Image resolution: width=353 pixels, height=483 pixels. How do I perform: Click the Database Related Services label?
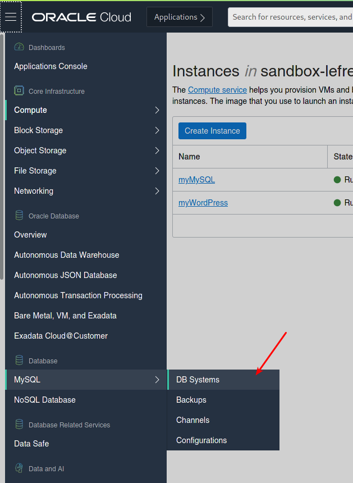pyautogui.click(x=69, y=425)
